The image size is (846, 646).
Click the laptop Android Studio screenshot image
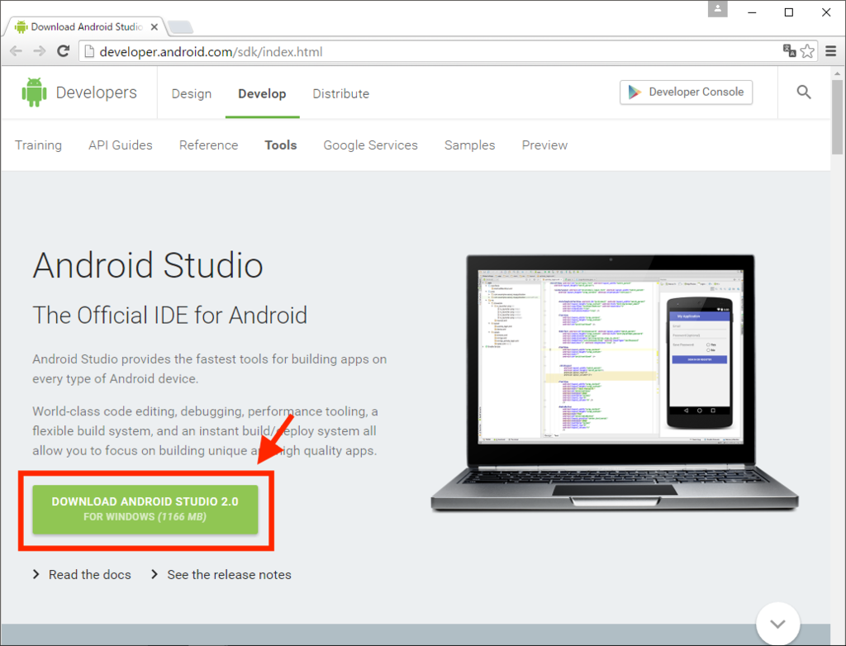615,383
